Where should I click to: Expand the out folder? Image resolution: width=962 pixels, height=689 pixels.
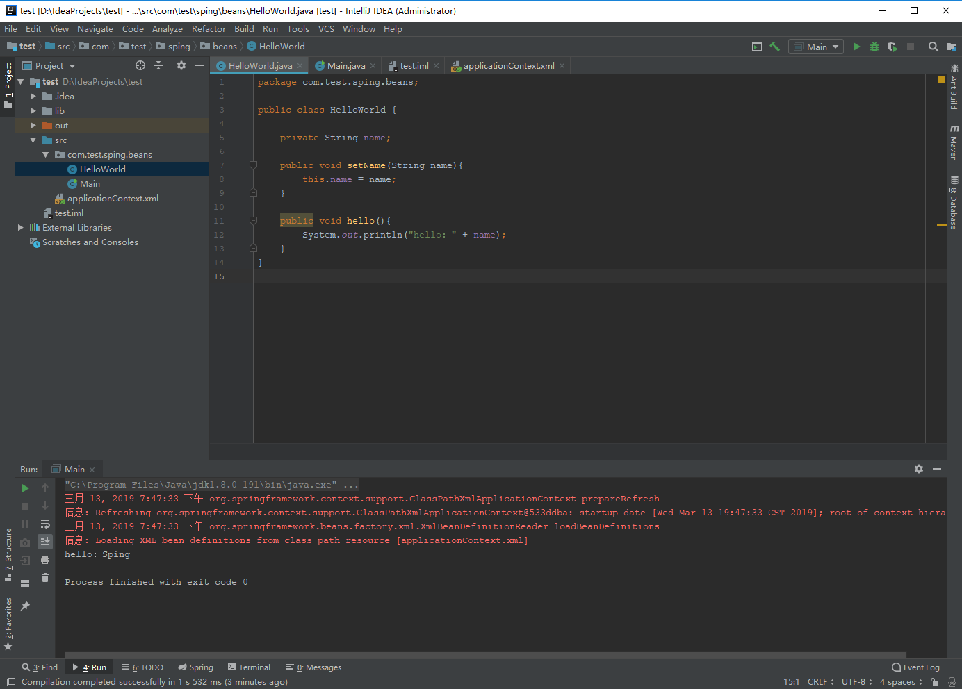click(x=33, y=126)
